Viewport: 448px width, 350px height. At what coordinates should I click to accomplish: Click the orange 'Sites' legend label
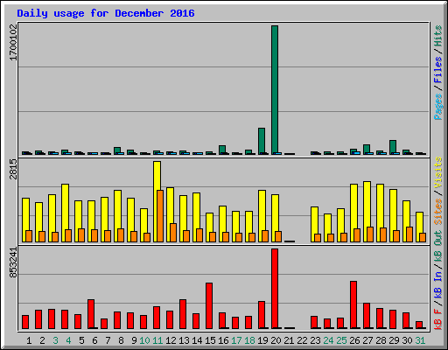(x=438, y=212)
